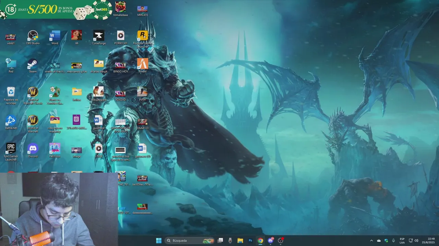The width and height of the screenshot is (439, 246).
Task: Select the guionazo Word document
Action: point(99,123)
